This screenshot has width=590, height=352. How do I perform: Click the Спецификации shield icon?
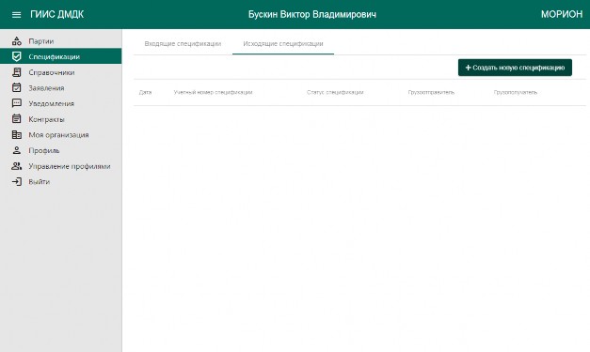pos(17,56)
